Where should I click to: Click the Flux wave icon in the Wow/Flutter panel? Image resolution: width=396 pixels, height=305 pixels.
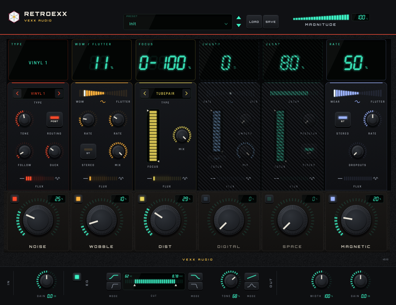pos(121,178)
